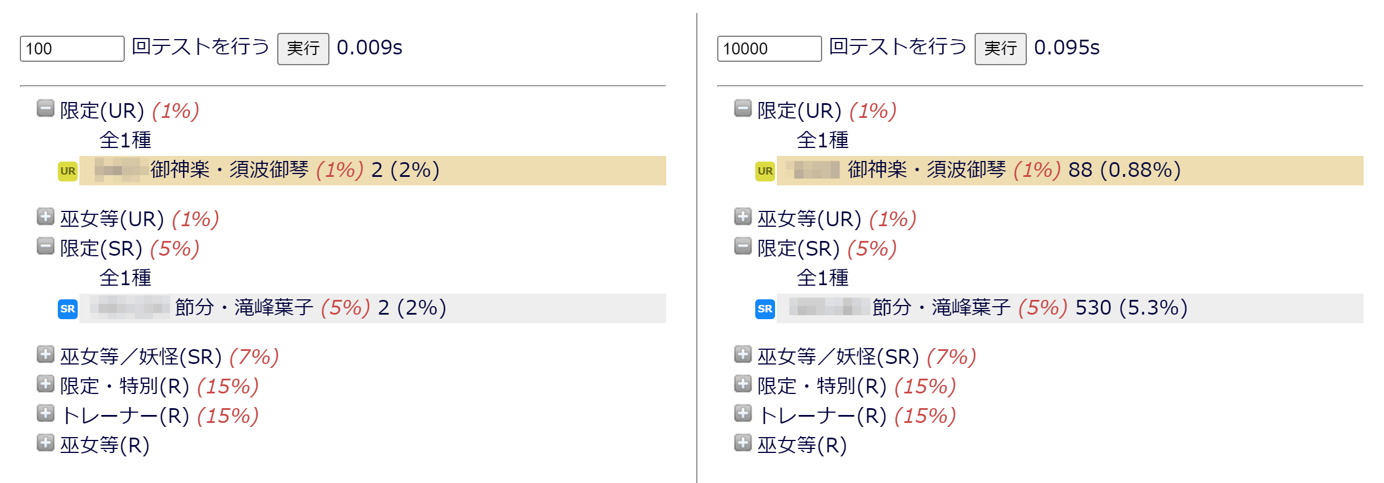
Task: Click blurred thumbnail beside 節分・滝峰葉子 on right
Action: 829,307
